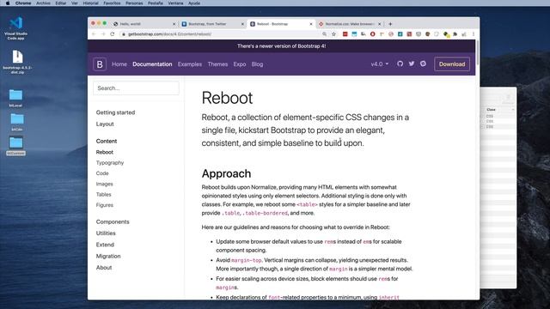
Task: Open Examples in the navbar
Action: click(190, 64)
